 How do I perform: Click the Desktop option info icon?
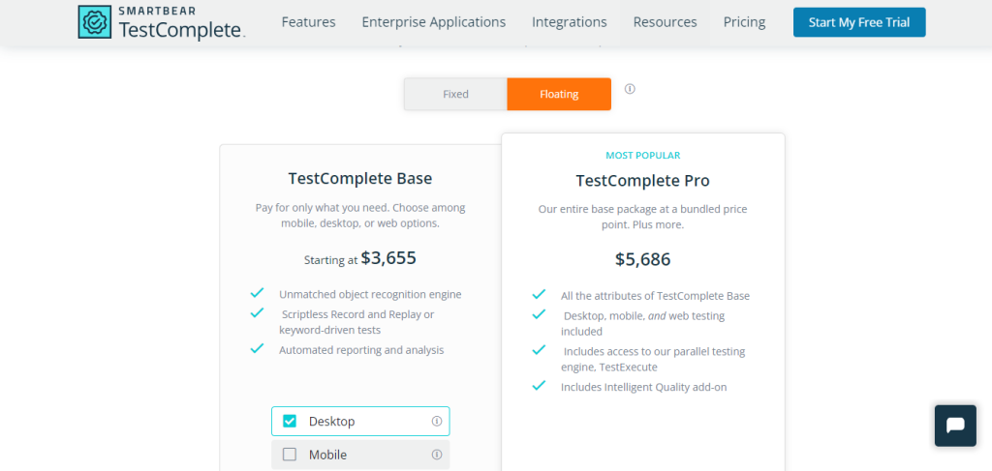tap(437, 421)
